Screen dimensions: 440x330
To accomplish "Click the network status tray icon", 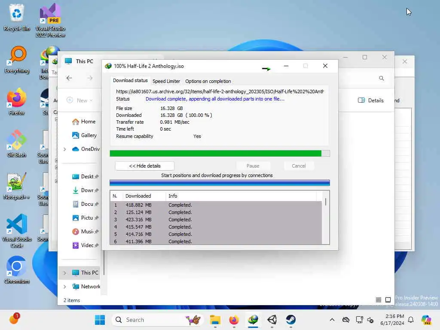I will coord(360,320).
